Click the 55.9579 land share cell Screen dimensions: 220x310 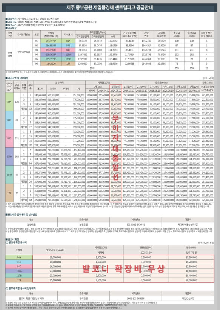tap(162, 41)
